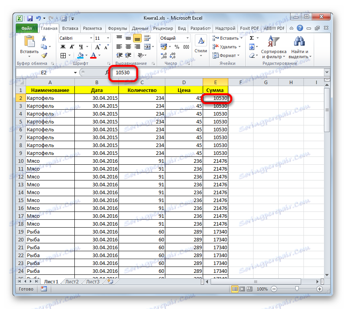Click the Format Painter brush icon

tap(44, 55)
